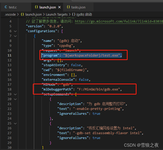Click the -enable-pretty-printing text value
163x150 pixels.
point(98,109)
